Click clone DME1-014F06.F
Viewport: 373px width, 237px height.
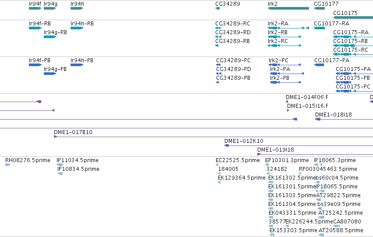307,97
